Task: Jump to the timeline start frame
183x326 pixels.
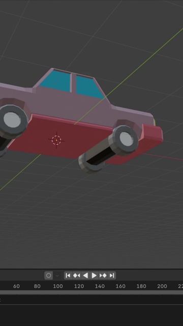Action: pos(68,276)
